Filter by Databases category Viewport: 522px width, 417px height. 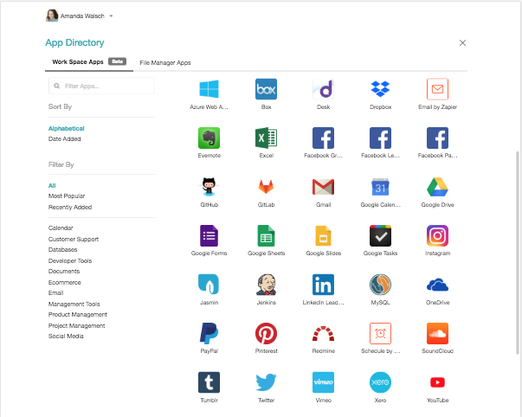tap(62, 250)
